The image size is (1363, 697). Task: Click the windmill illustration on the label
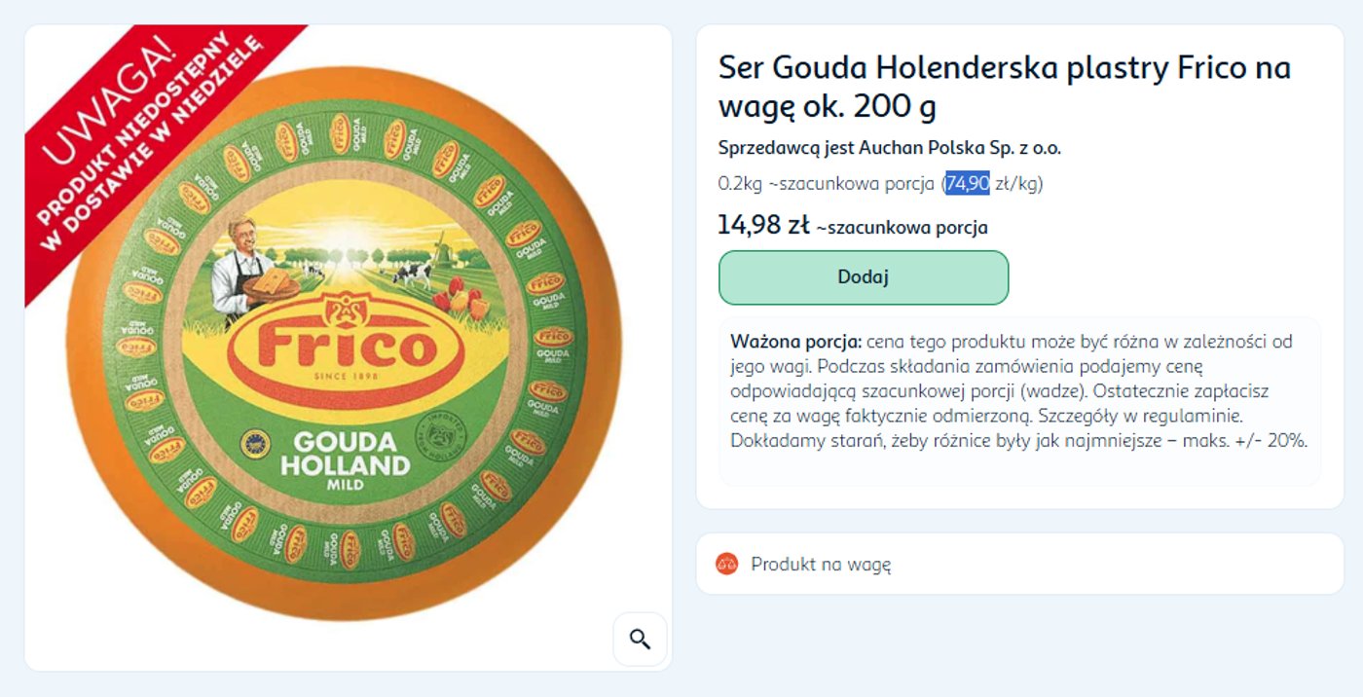442,247
